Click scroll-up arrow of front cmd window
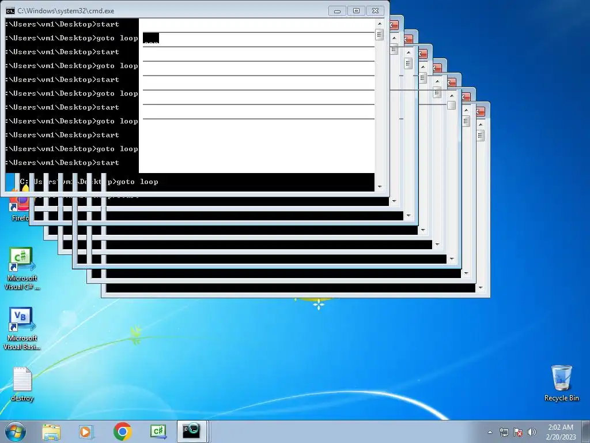Screen dimensions: 590x443 coord(380,23)
